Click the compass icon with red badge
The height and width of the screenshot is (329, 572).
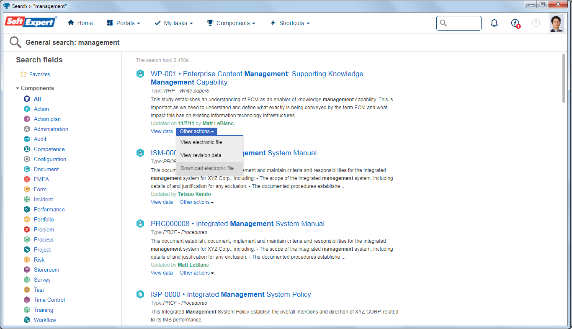coord(515,23)
